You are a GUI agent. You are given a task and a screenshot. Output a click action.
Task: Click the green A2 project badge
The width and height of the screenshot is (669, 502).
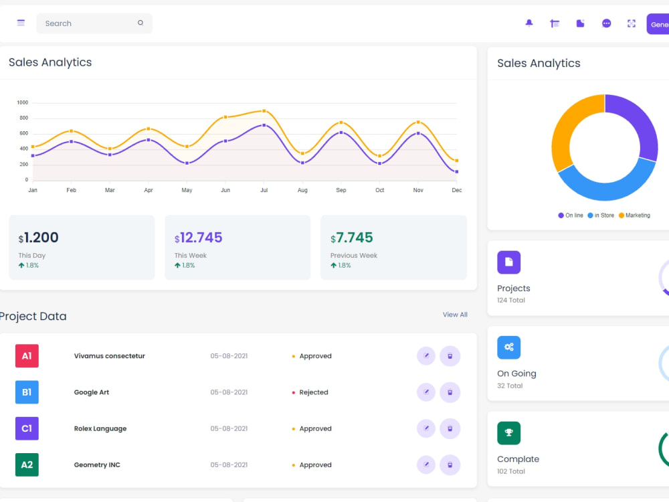(x=27, y=465)
